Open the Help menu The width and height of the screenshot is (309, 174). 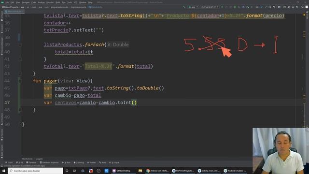(x=90, y=2)
